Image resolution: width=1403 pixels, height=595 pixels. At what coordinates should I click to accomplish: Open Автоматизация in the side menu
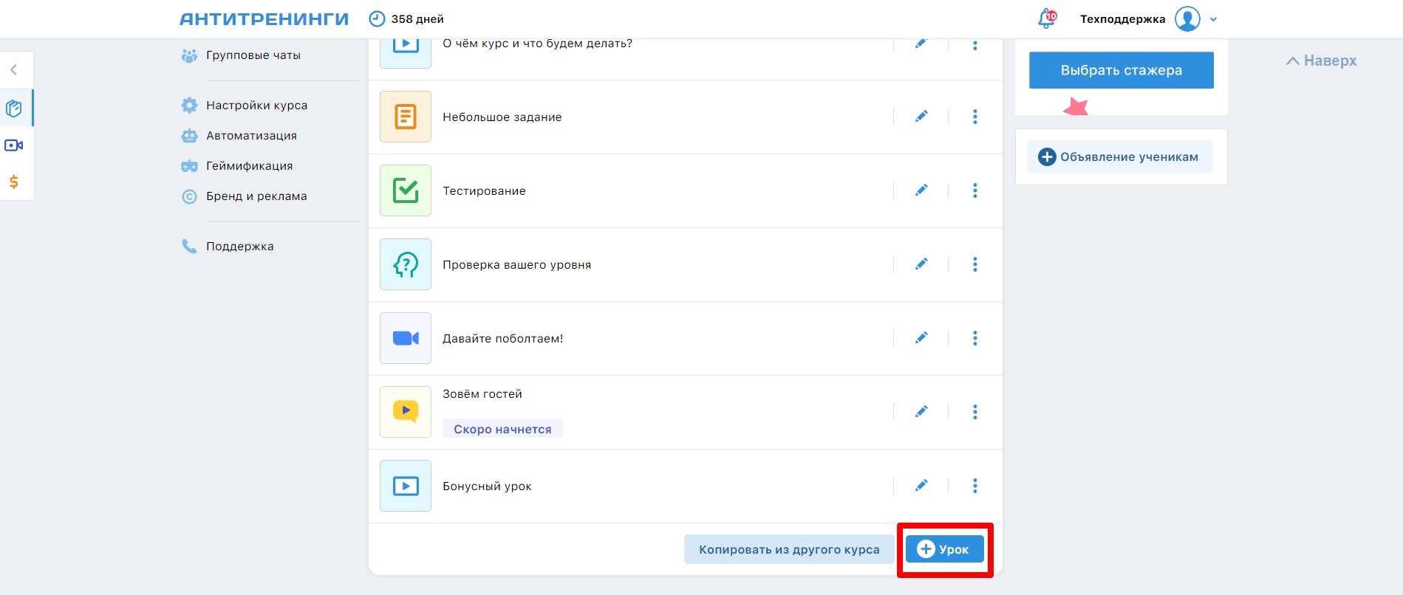point(251,136)
